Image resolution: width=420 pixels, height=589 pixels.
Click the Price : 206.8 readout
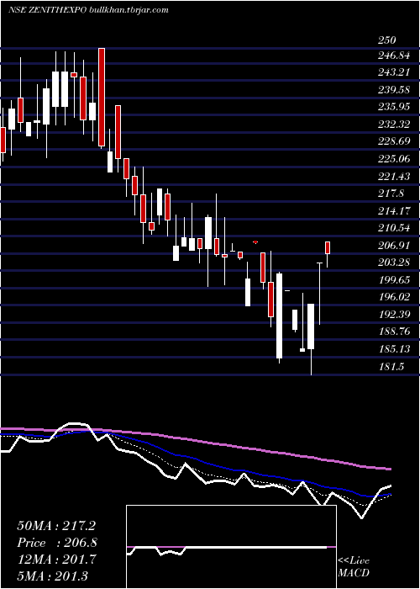(57, 543)
